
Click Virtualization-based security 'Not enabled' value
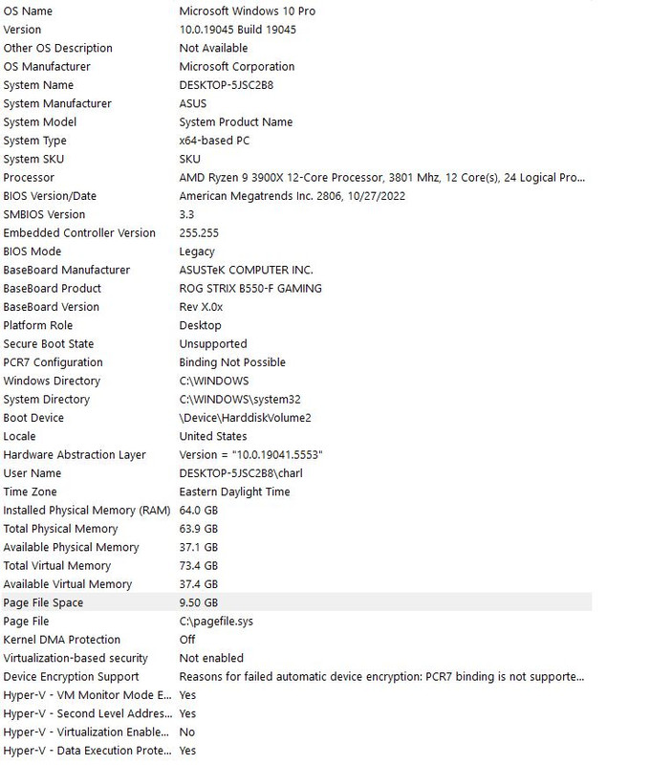(211, 659)
